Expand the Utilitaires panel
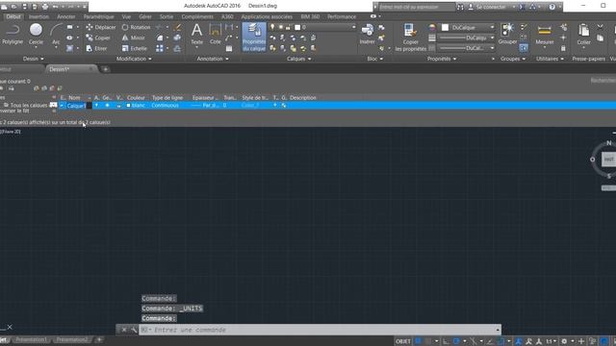 550,59
